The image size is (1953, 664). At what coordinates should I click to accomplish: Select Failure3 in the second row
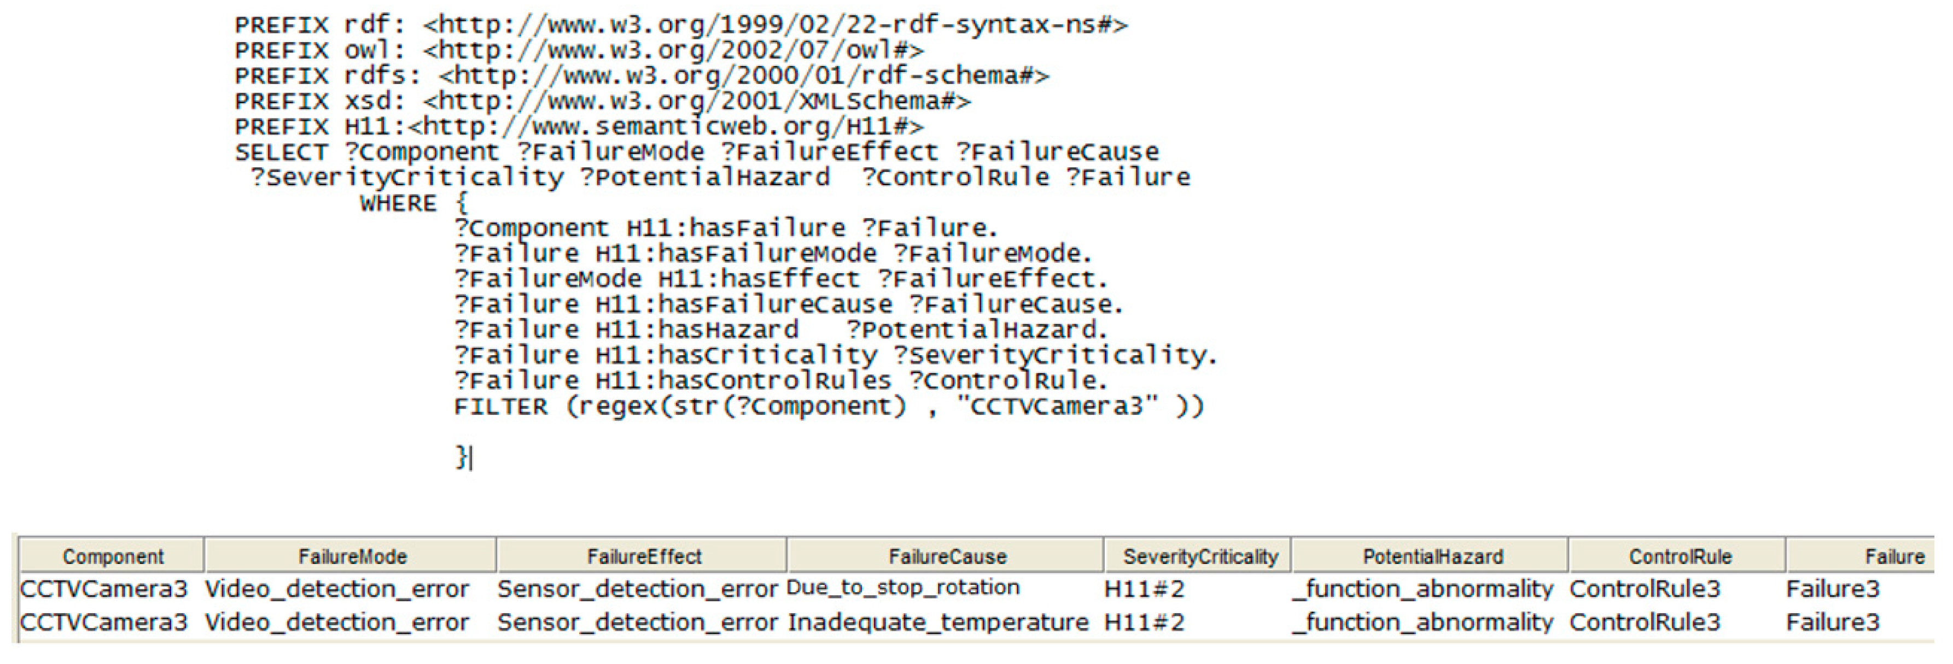(1832, 622)
